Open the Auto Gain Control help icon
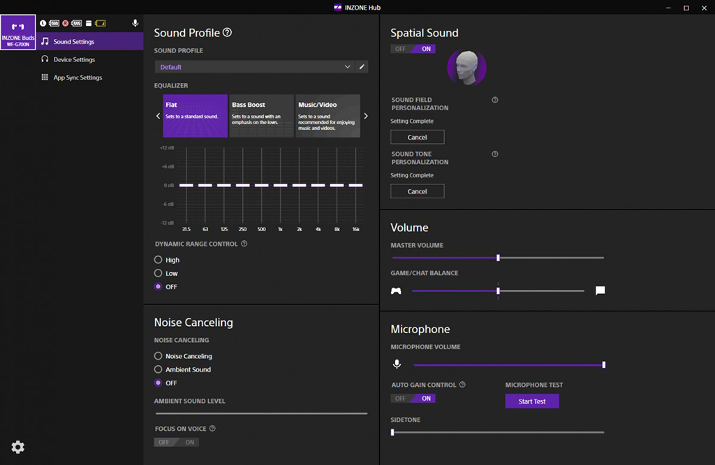 click(462, 385)
